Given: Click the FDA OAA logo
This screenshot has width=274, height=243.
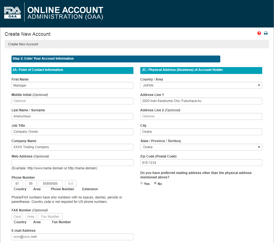Looking at the screenshot, I should (13, 12).
